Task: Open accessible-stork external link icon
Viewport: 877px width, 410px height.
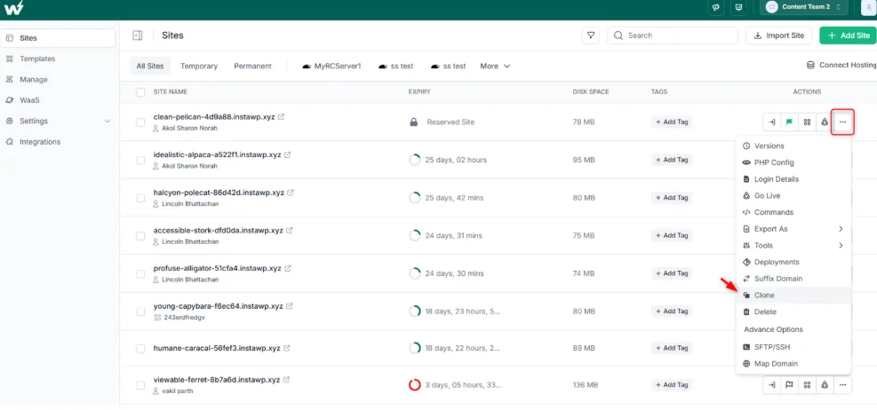Action: 289,230
